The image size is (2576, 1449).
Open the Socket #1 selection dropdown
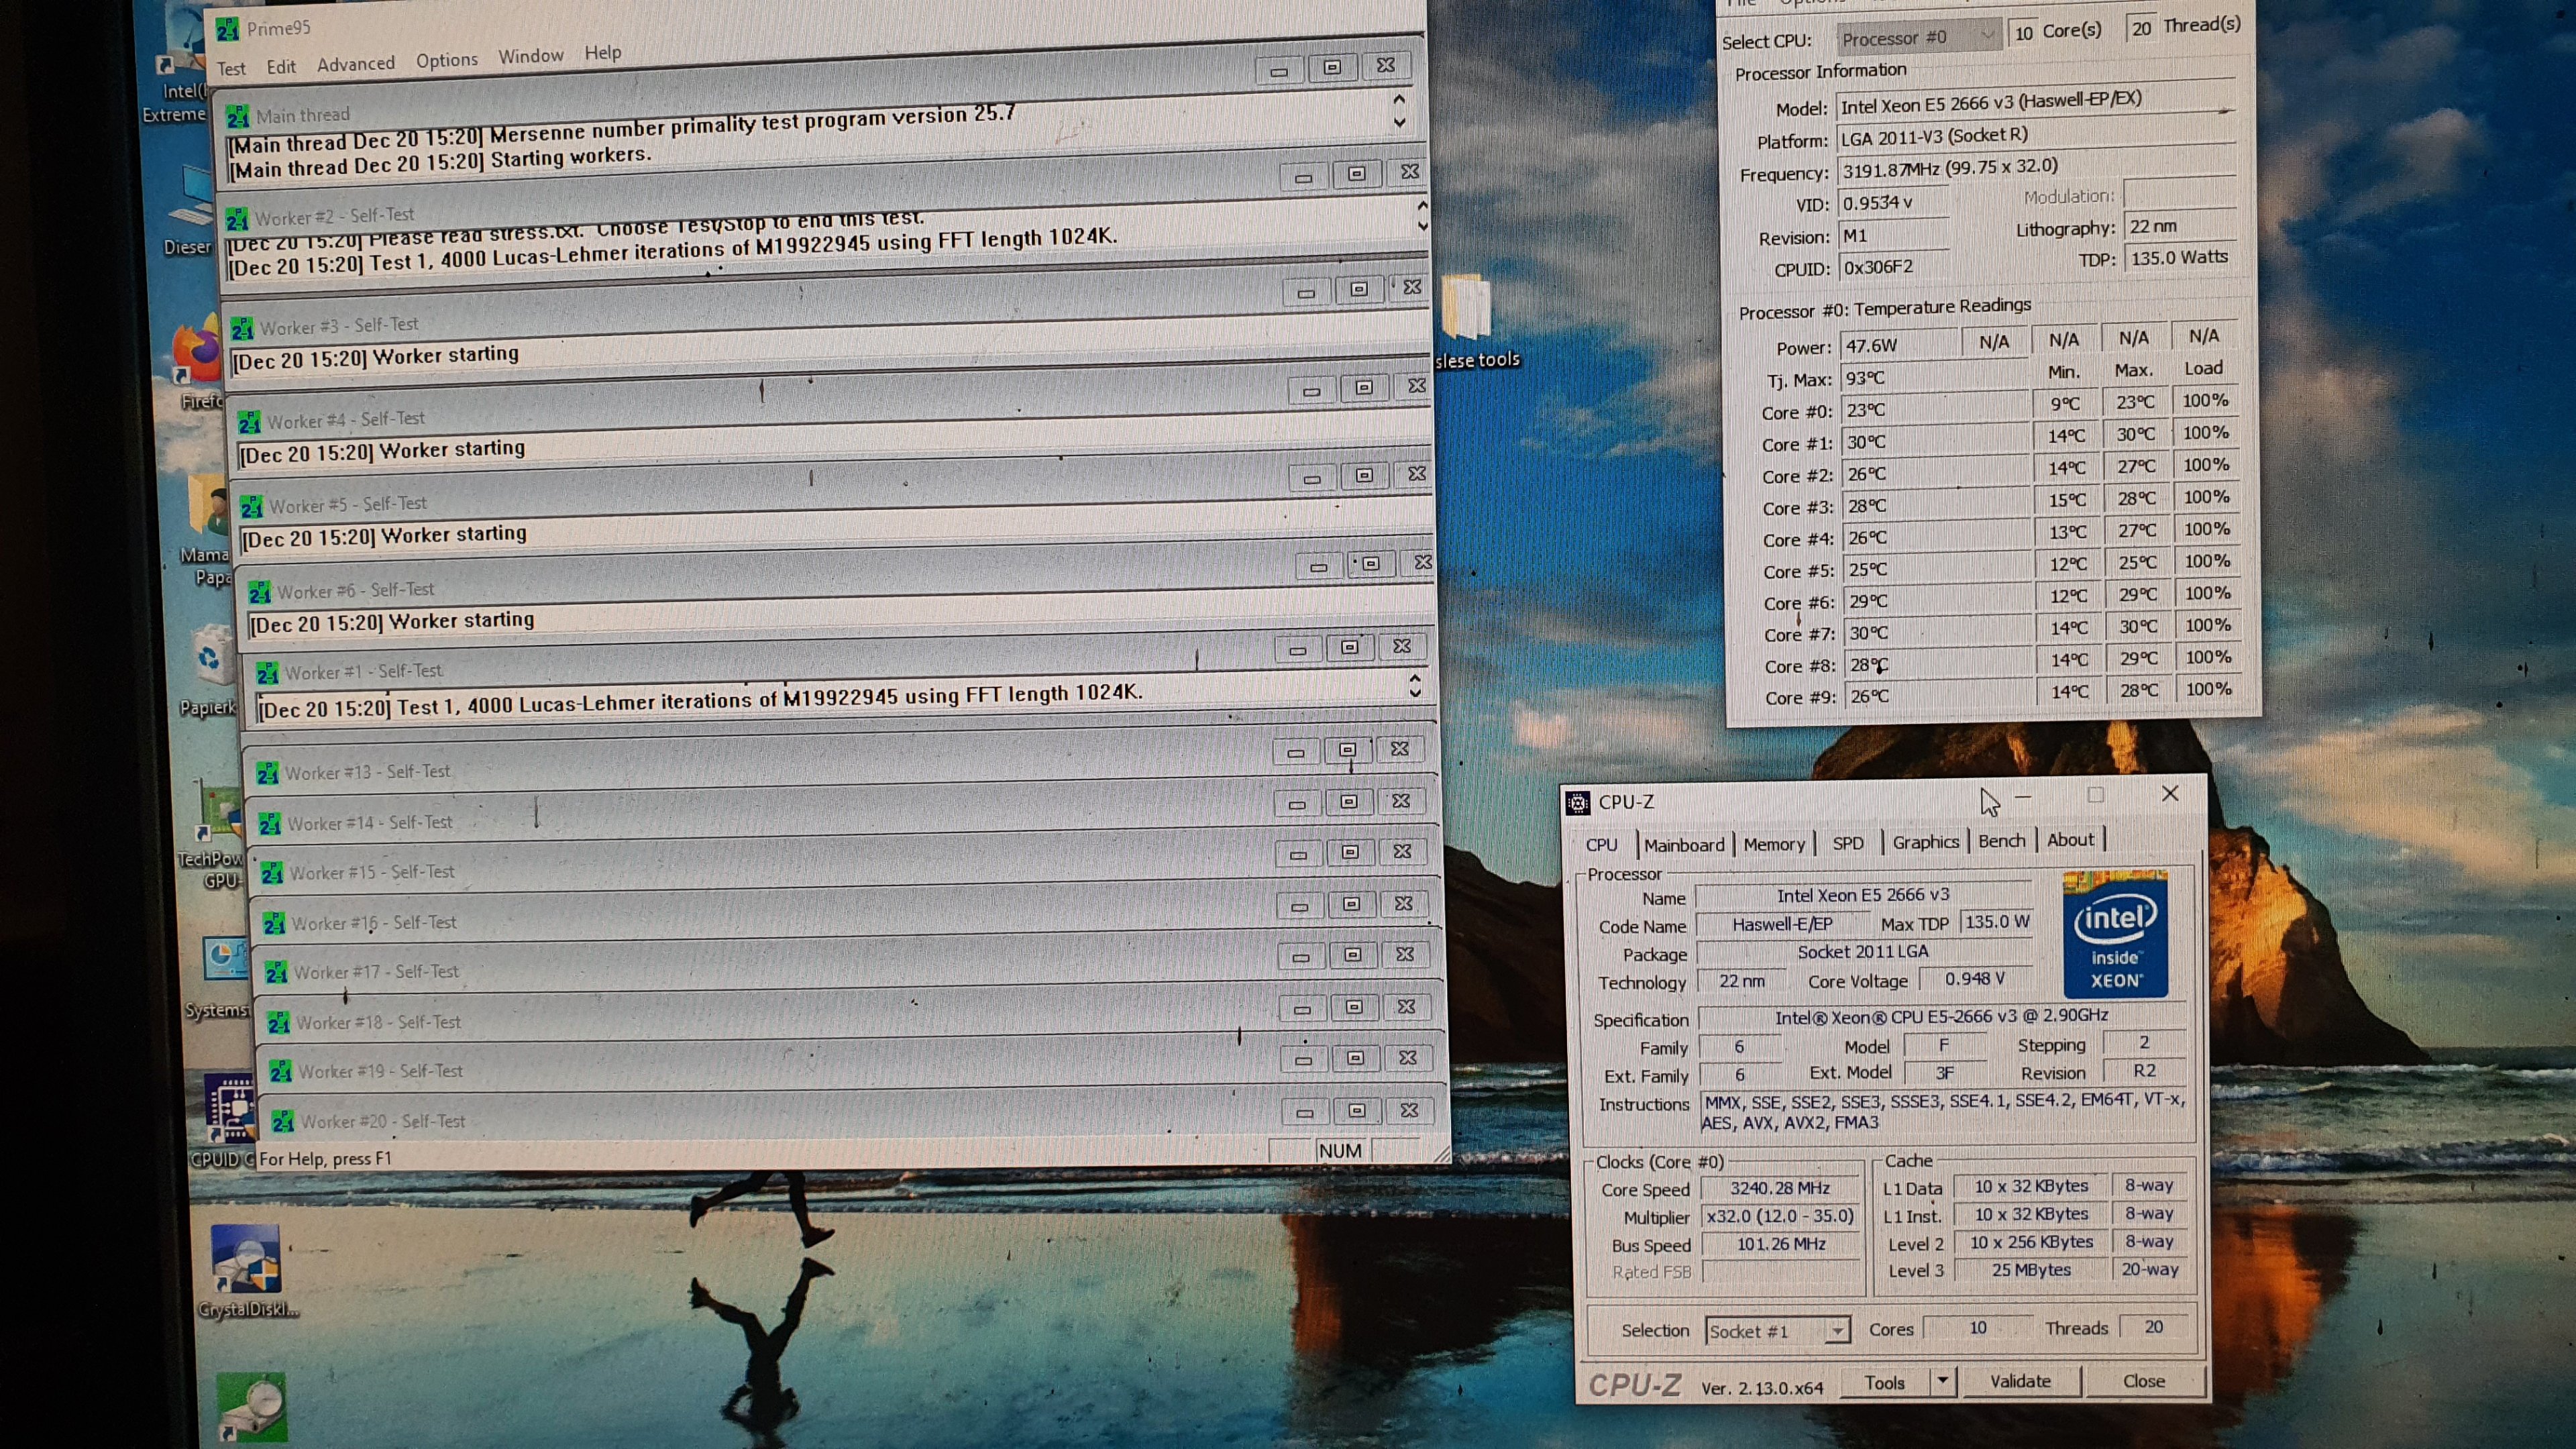pyautogui.click(x=1777, y=1331)
